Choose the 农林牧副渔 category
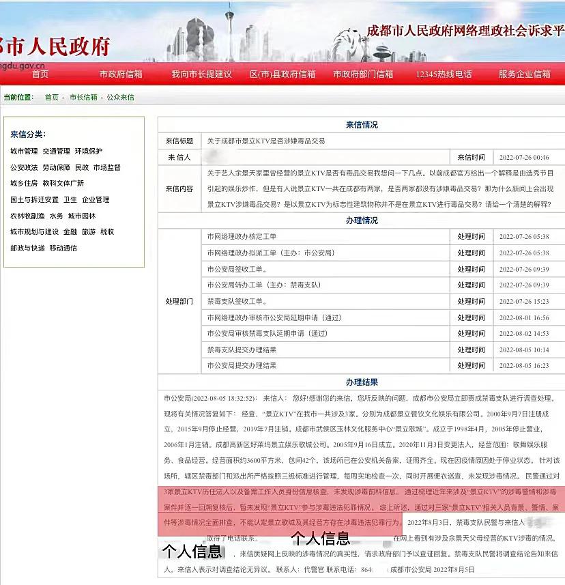The height and width of the screenshot is (585, 565). click(x=27, y=216)
